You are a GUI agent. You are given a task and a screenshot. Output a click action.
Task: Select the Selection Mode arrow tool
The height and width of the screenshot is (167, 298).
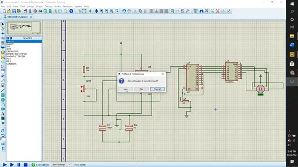[3, 24]
